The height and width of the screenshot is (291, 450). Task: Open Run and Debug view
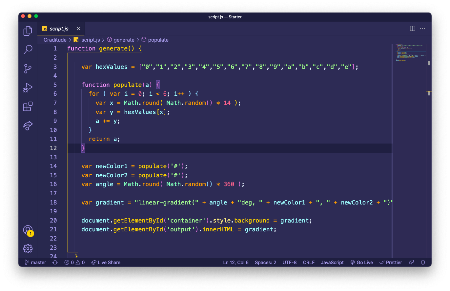[x=28, y=87]
